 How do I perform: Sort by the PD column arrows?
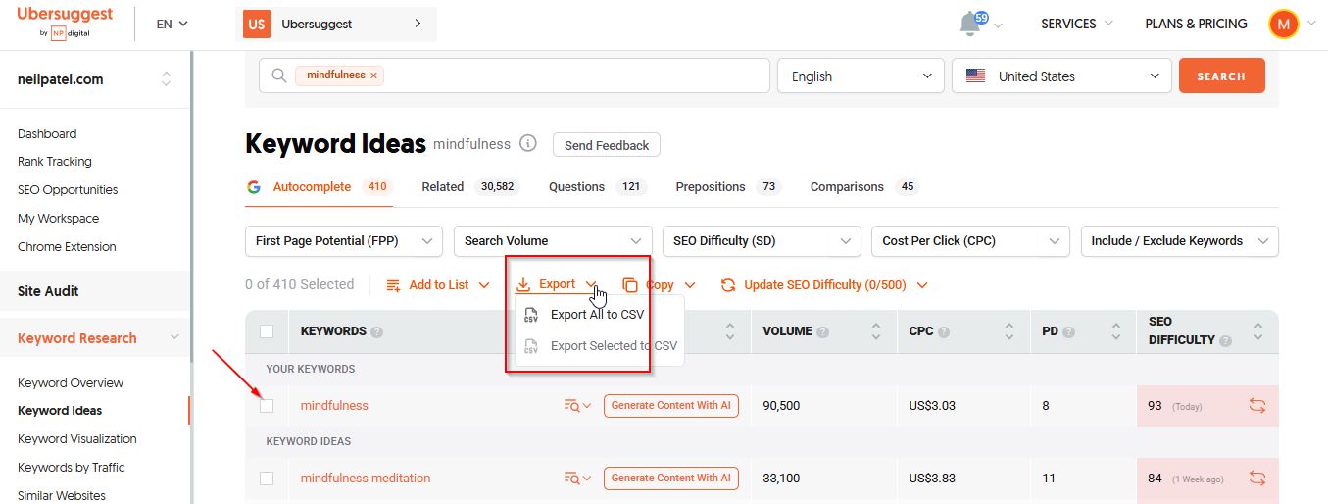(1115, 331)
